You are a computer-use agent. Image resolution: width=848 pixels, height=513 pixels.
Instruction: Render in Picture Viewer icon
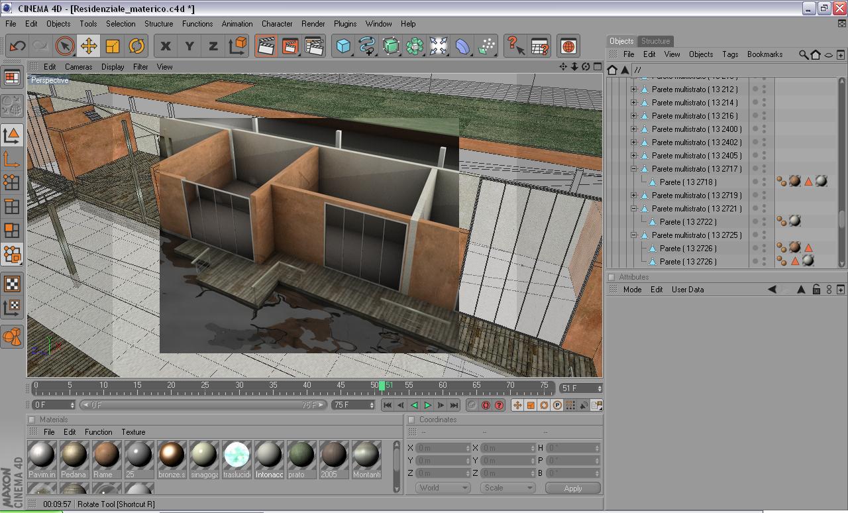click(x=290, y=46)
